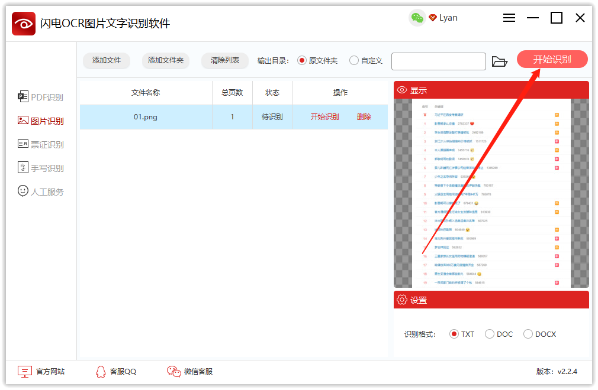Click the output directory path field
598x390 pixels.
click(439, 61)
